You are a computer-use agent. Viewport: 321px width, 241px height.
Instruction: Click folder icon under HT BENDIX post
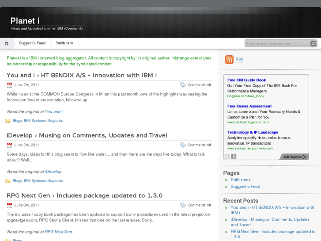8,121
